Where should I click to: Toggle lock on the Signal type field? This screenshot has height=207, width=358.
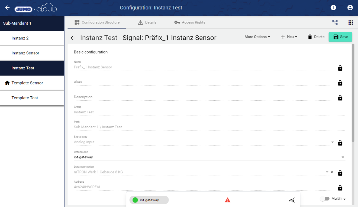pyautogui.click(x=340, y=143)
